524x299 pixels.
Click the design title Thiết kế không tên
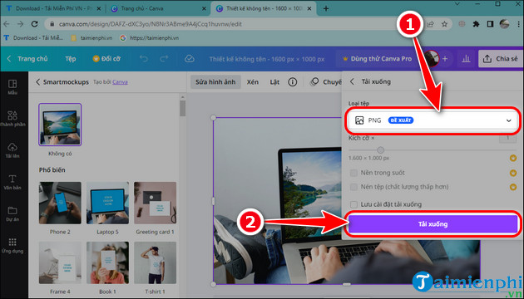tap(267, 59)
